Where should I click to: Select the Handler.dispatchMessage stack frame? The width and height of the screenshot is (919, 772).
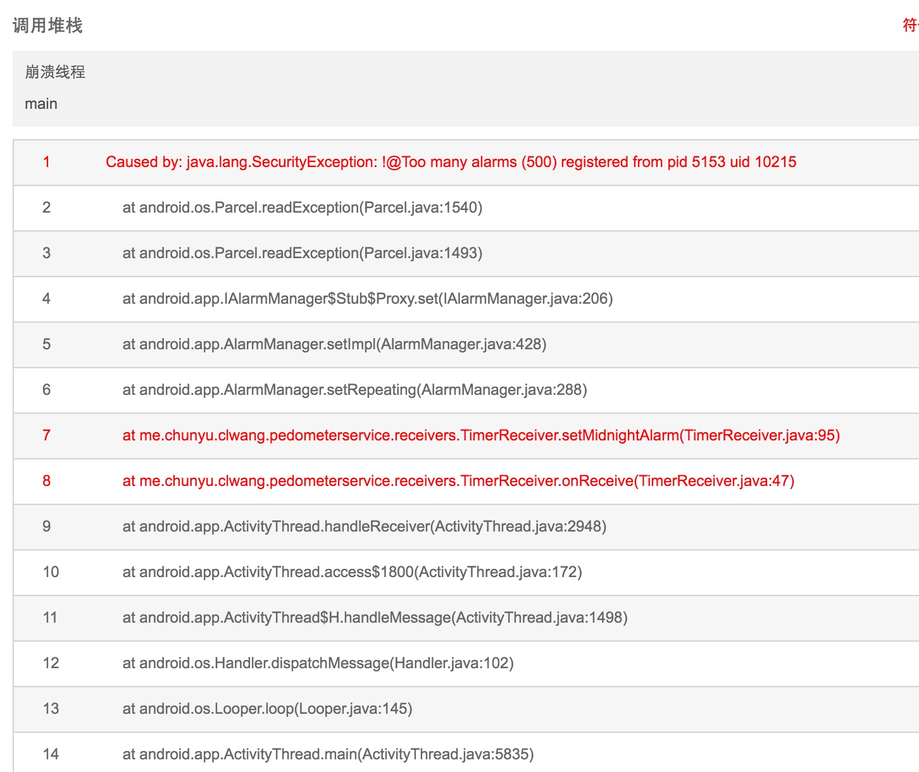[318, 663]
